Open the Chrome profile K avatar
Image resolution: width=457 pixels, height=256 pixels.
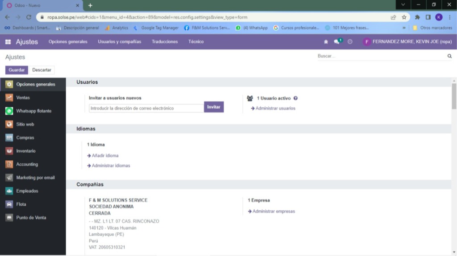439,17
